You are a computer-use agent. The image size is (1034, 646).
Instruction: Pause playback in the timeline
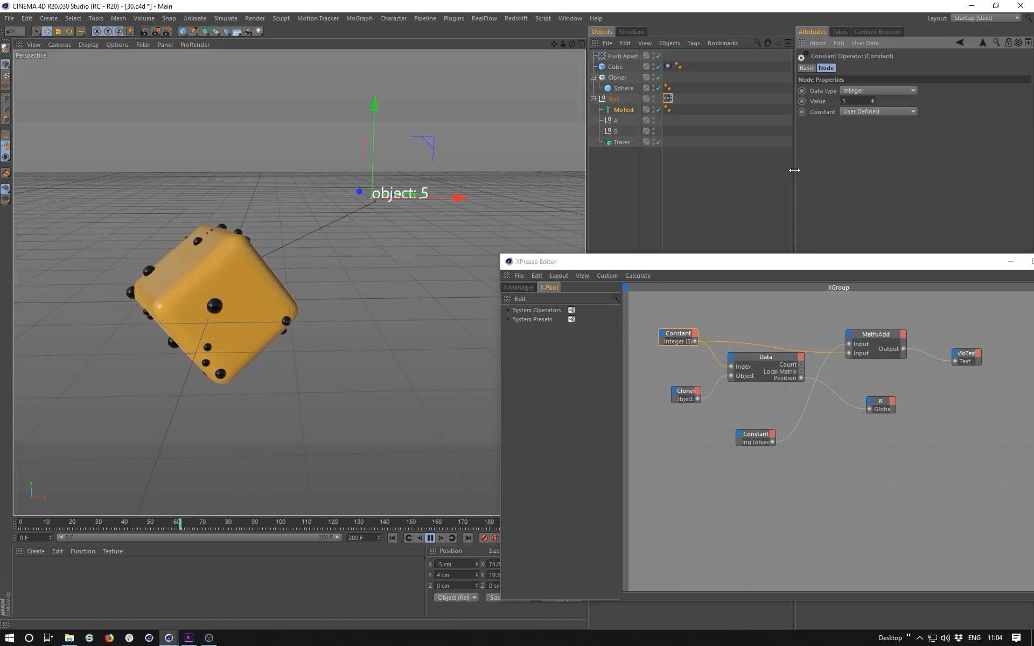click(x=430, y=538)
